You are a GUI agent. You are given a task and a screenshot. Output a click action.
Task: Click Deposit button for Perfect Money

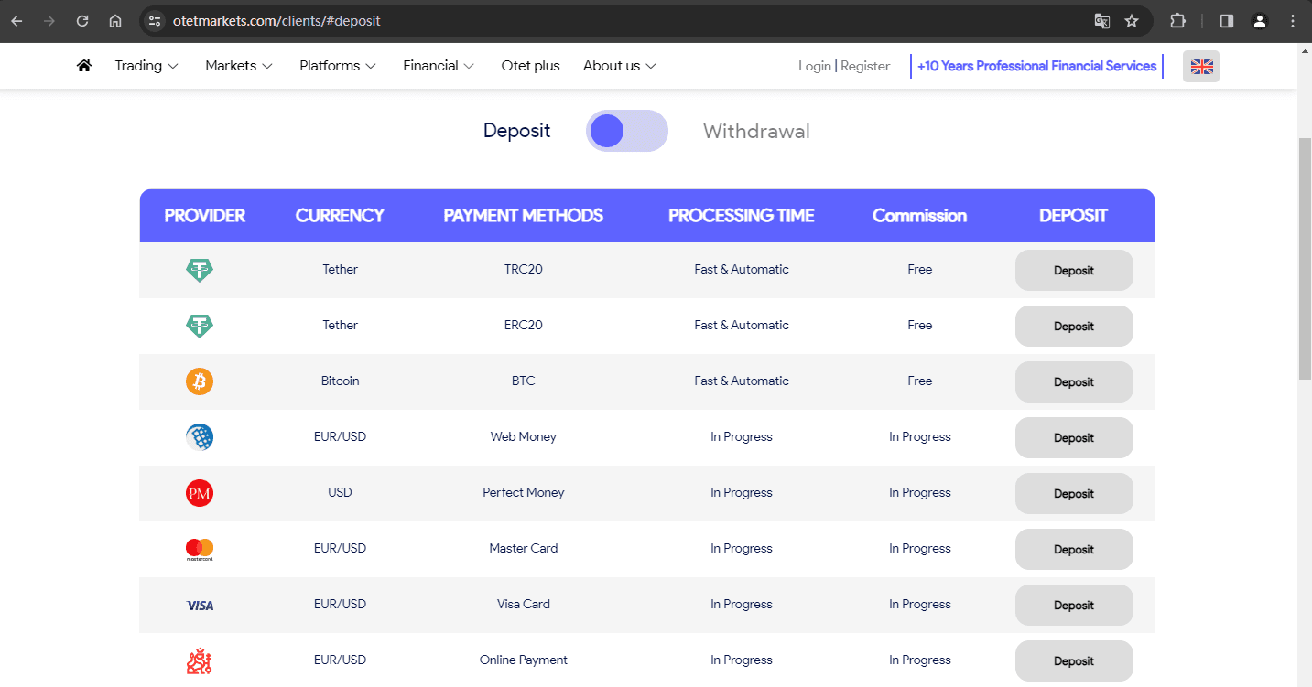(x=1074, y=494)
